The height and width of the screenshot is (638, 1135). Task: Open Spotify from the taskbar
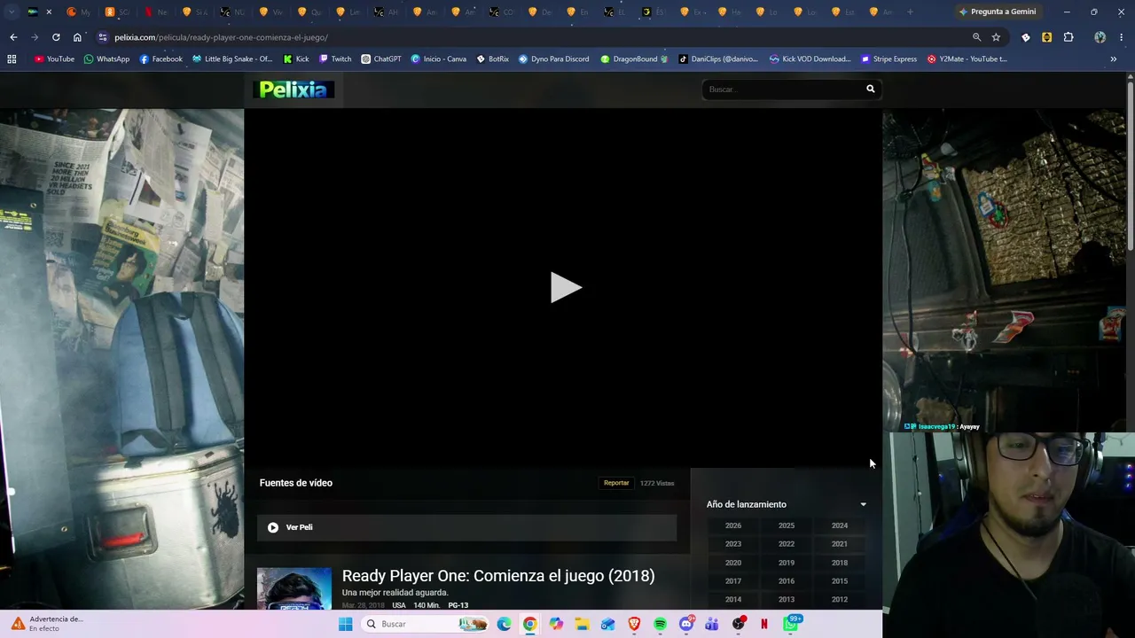[660, 624]
